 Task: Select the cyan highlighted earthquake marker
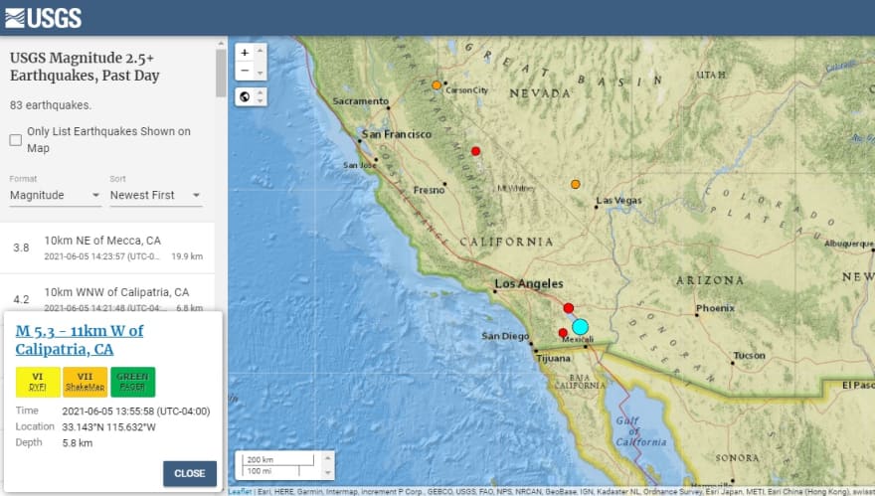(x=581, y=326)
